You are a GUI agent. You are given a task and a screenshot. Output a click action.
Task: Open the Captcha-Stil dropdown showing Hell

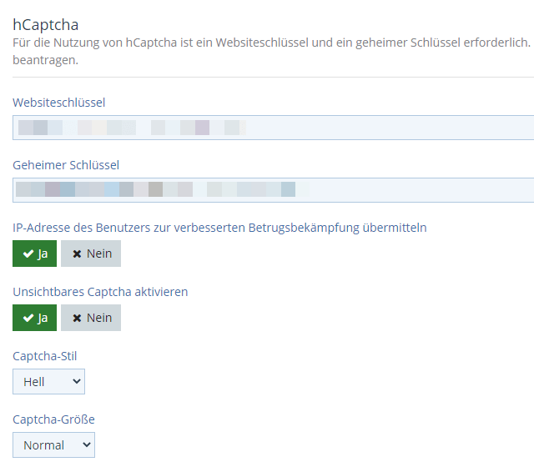click(x=48, y=382)
